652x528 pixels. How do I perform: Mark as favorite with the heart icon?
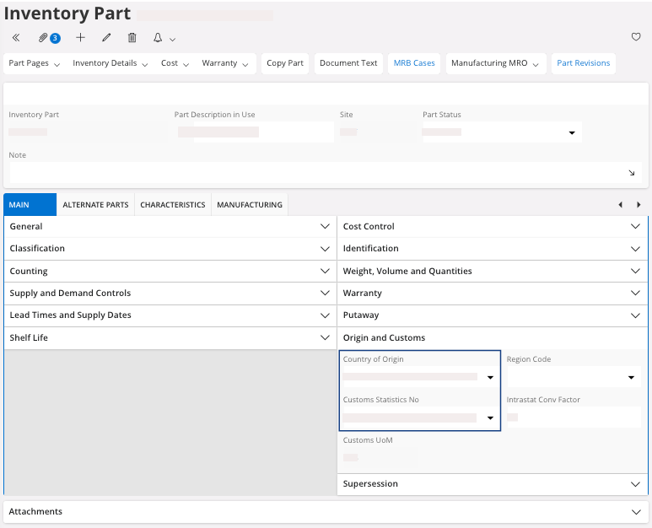[x=636, y=37]
